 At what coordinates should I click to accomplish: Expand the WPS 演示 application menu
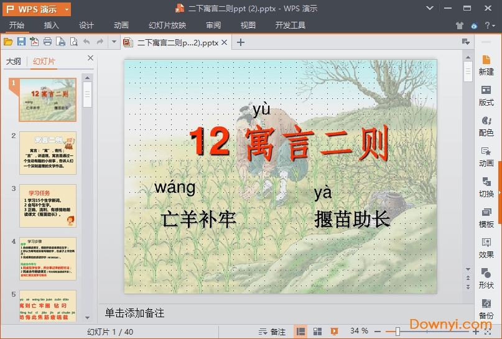(x=37, y=9)
